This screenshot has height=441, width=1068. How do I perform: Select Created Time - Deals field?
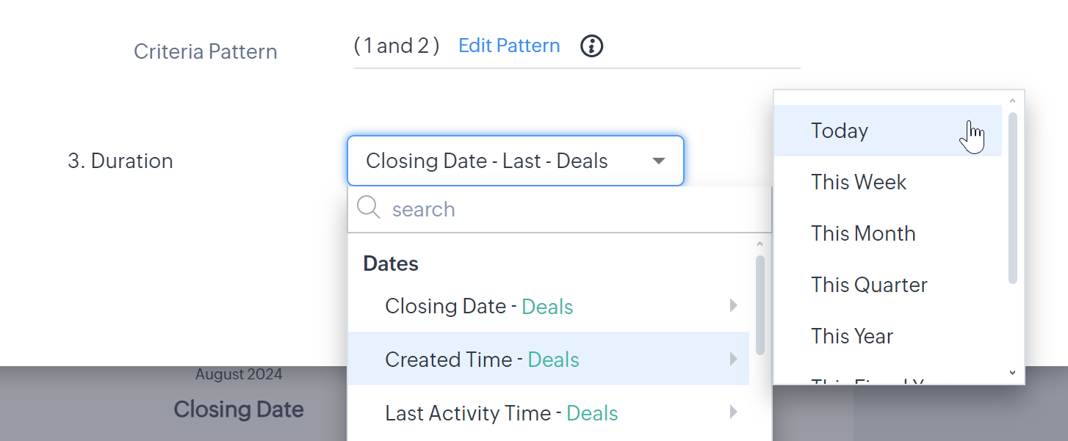tap(482, 360)
